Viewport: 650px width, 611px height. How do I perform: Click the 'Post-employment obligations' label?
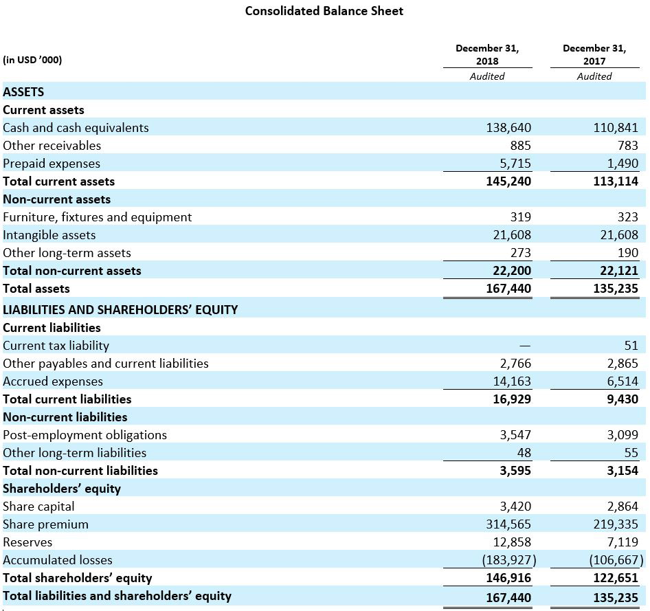85,435
